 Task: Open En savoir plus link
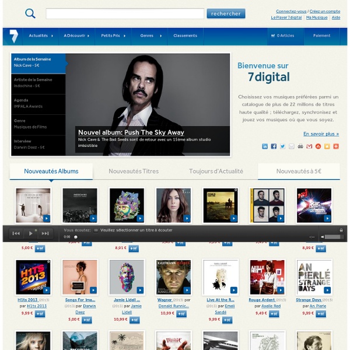pos(321,134)
